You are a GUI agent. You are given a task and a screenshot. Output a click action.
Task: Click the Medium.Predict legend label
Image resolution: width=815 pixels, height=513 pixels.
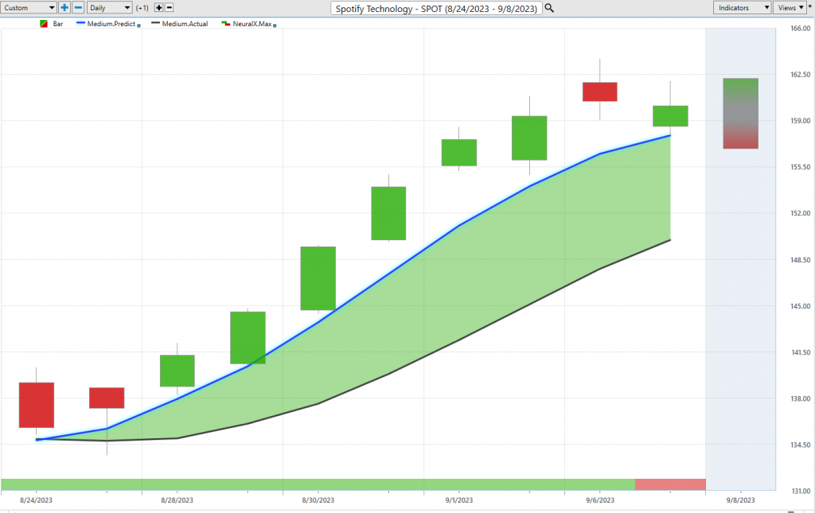(111, 24)
